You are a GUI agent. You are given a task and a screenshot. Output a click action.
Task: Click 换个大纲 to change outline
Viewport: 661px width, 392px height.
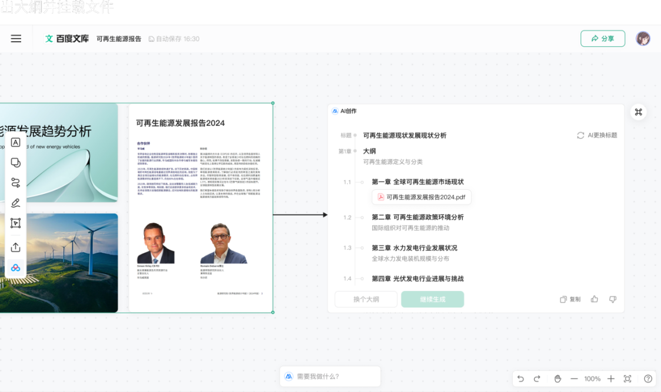click(x=366, y=299)
